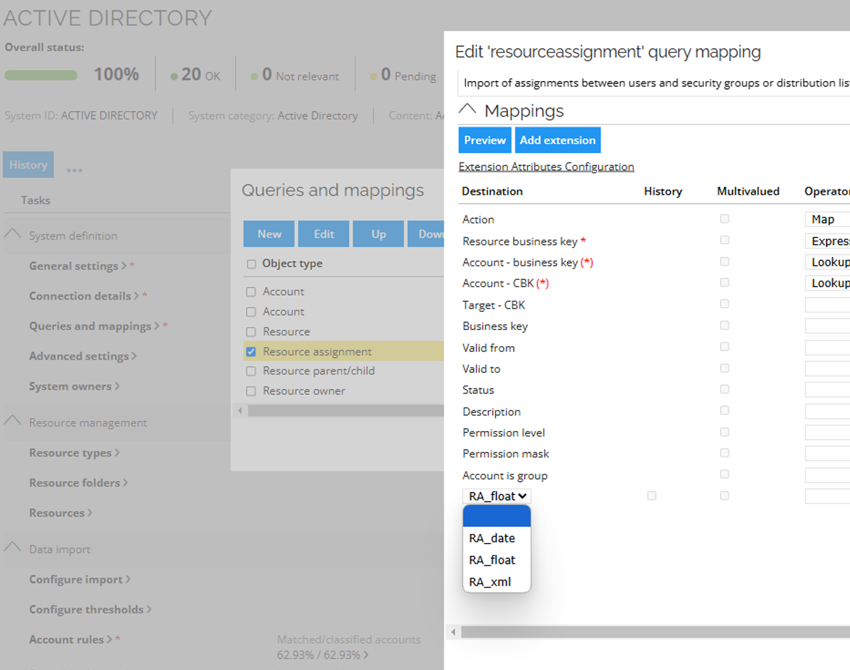
Task: Open Extension Attributes Configuration link
Action: (x=546, y=167)
